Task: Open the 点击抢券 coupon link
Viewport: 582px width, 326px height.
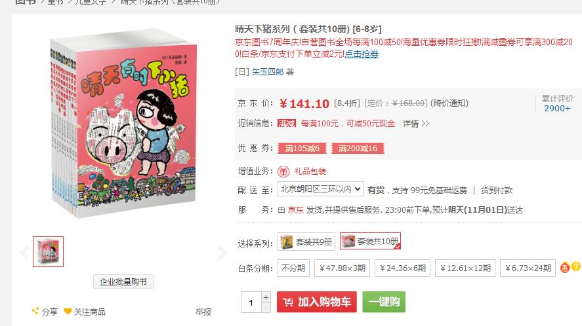Action: [x=362, y=54]
